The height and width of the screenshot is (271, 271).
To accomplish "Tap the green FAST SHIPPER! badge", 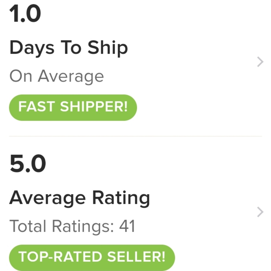I will pyautogui.click(x=73, y=107).
